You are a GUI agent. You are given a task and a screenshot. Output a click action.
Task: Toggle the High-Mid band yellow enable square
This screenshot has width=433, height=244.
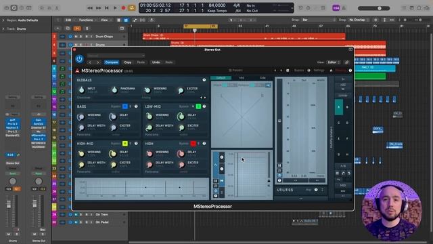[124, 143]
